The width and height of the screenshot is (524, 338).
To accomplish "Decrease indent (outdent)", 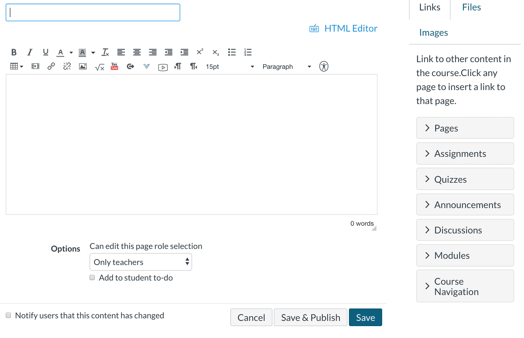I will pos(168,52).
